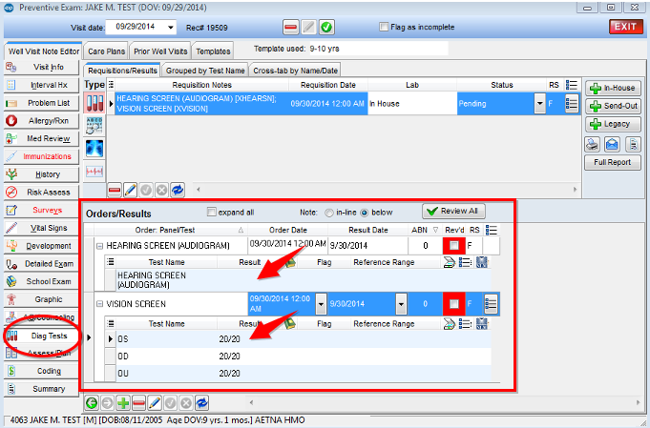Open the Pending status dropdown arrow
Viewport: 650px width, 428px height.
coord(539,104)
